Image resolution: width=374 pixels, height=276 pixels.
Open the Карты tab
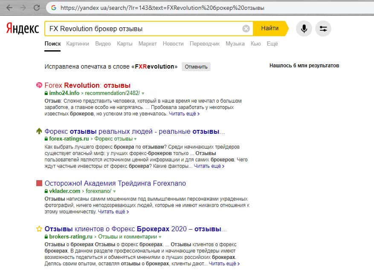pyautogui.click(x=125, y=44)
